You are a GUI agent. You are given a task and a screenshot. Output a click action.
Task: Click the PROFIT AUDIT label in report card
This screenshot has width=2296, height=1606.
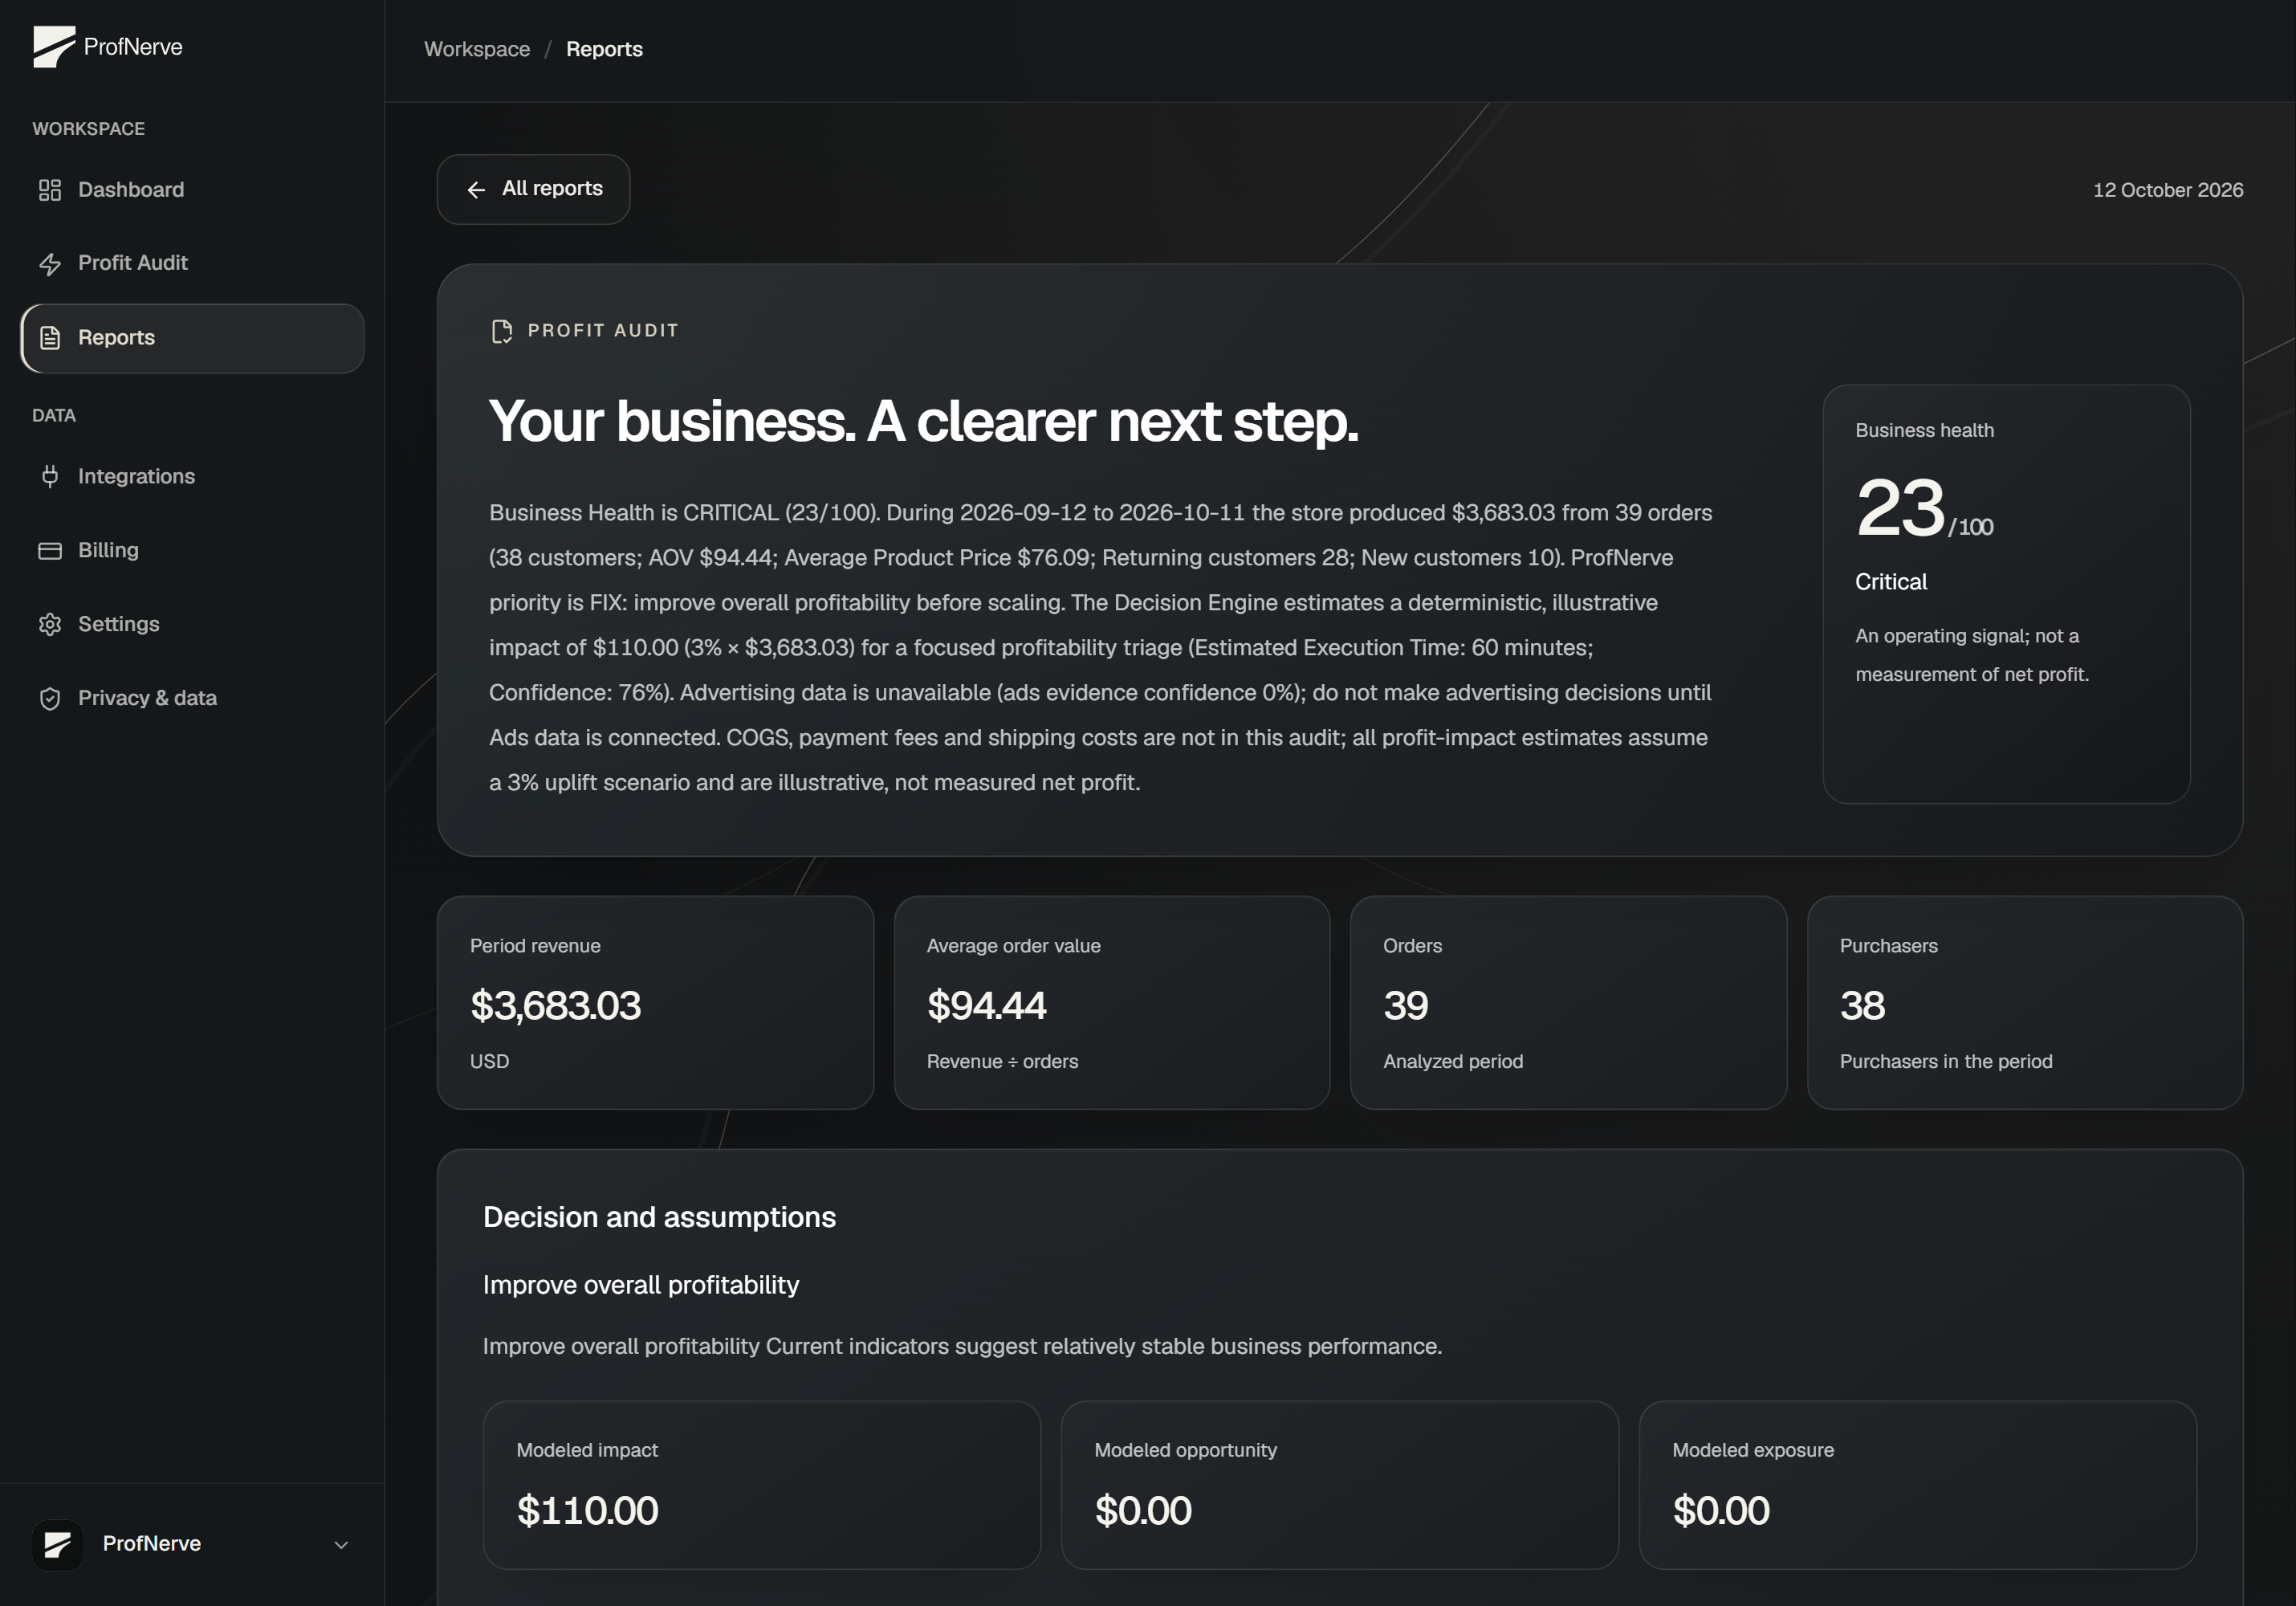(603, 331)
